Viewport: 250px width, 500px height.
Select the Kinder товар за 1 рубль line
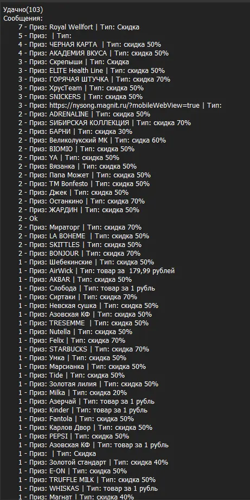point(83,410)
